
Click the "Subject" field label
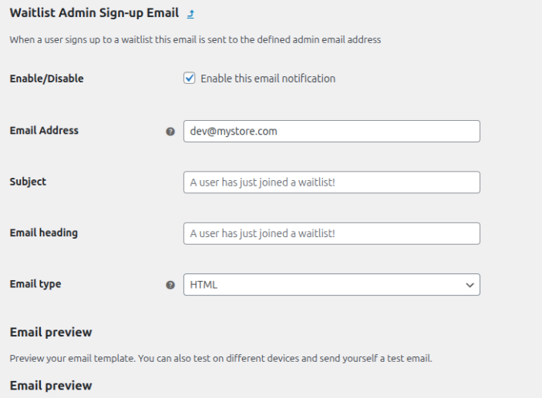pyautogui.click(x=28, y=182)
